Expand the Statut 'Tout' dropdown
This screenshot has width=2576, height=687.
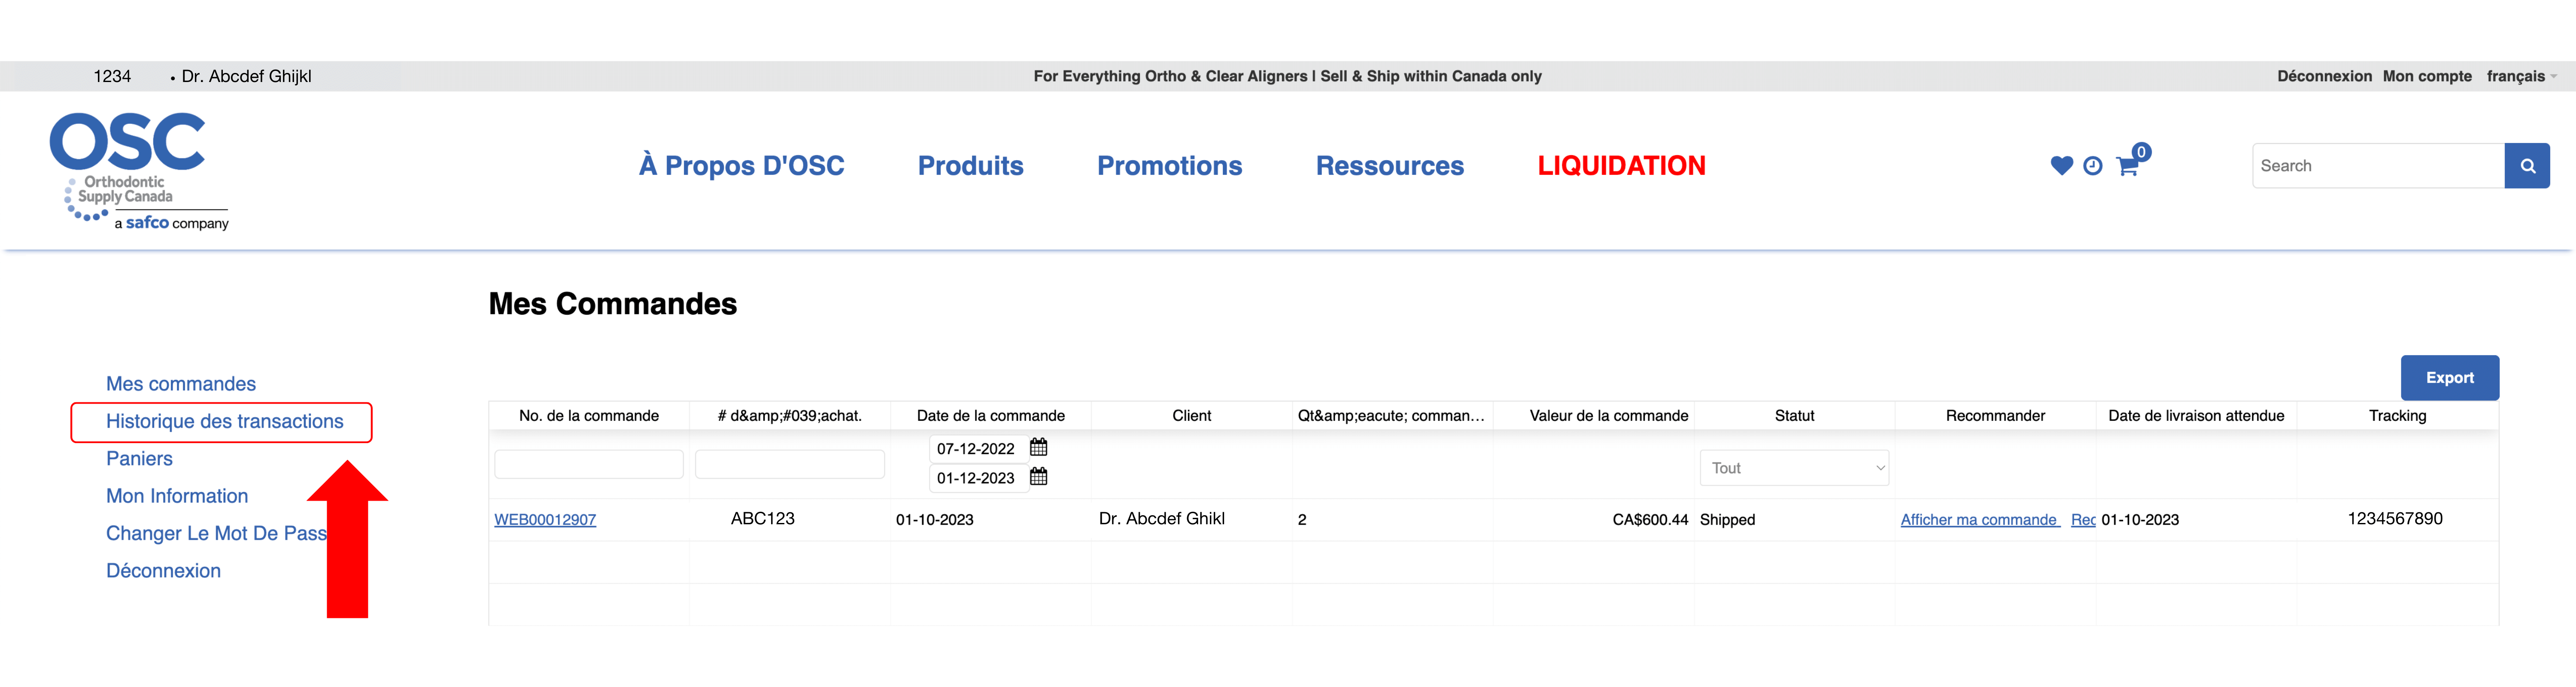point(1794,468)
